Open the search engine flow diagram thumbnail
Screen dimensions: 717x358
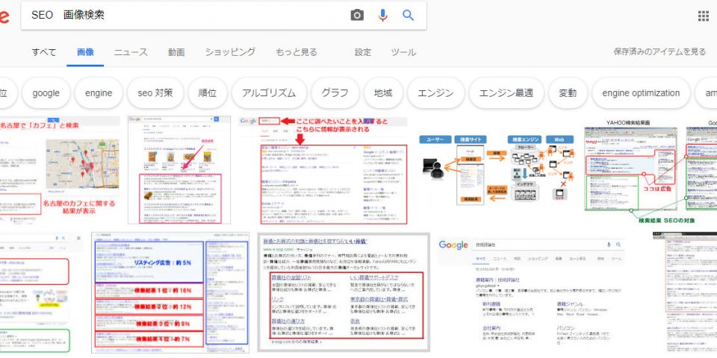click(497, 170)
